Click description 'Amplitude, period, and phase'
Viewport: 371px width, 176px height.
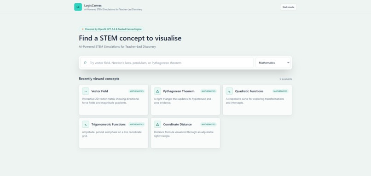[x=112, y=134]
